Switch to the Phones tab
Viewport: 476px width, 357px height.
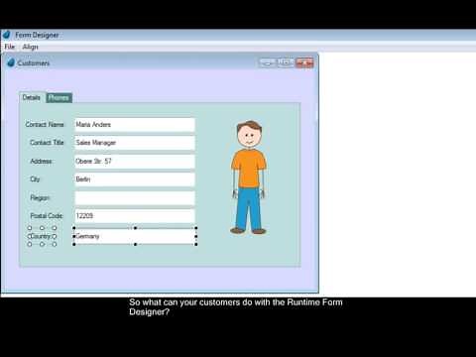pos(59,98)
